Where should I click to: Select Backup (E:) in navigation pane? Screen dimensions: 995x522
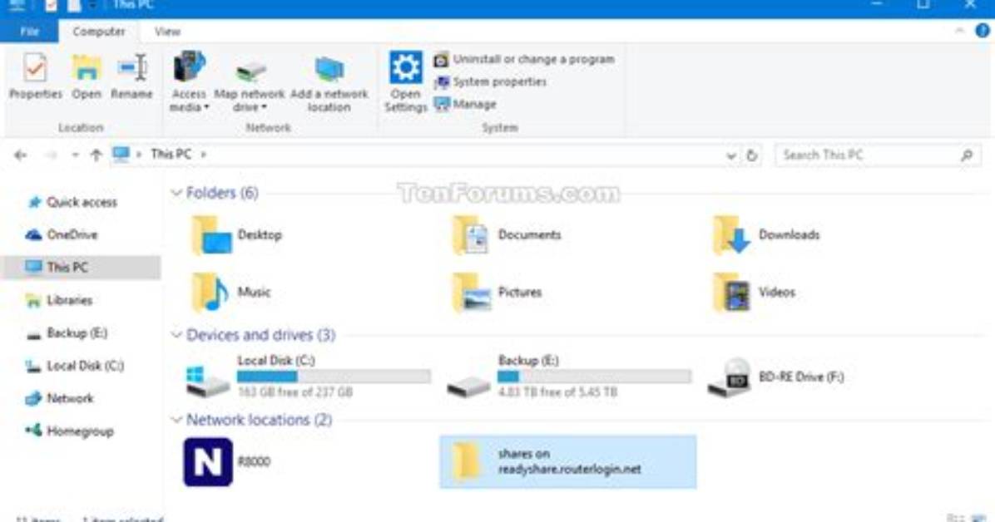coord(67,333)
